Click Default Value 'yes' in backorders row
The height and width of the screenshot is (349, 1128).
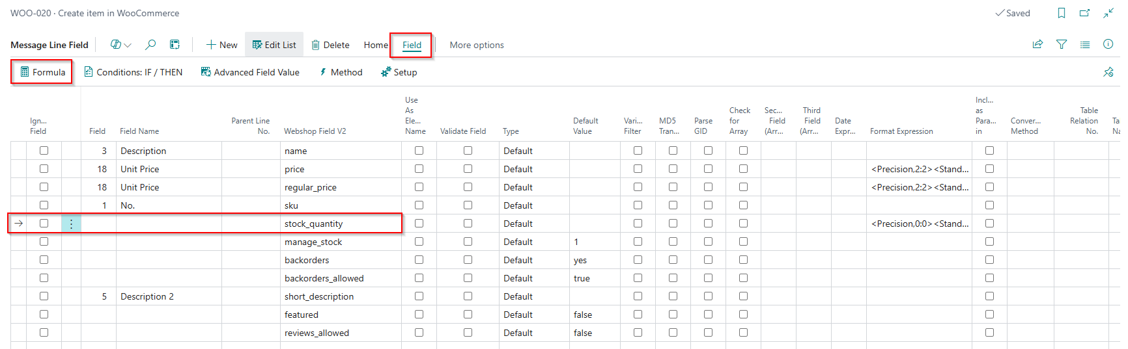coord(595,260)
